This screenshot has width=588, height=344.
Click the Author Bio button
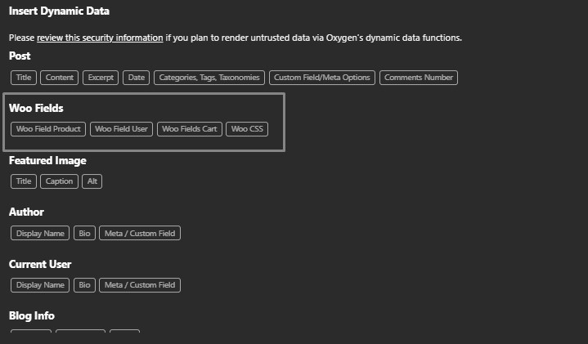(x=84, y=234)
